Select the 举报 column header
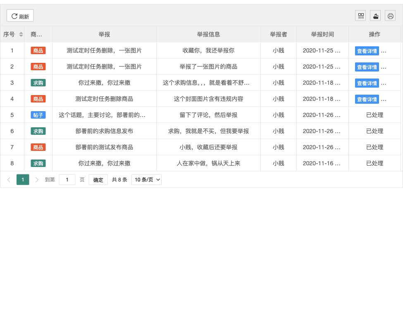Image resolution: width=403 pixels, height=317 pixels. click(x=104, y=34)
